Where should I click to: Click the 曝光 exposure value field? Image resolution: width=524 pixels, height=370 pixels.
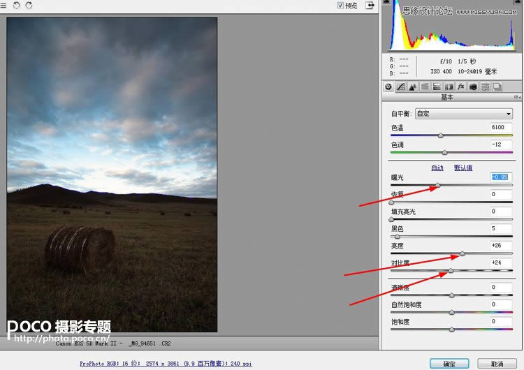pos(501,177)
